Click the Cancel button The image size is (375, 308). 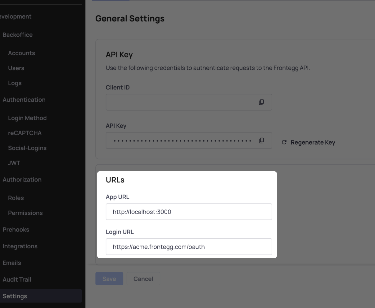pyautogui.click(x=143, y=279)
